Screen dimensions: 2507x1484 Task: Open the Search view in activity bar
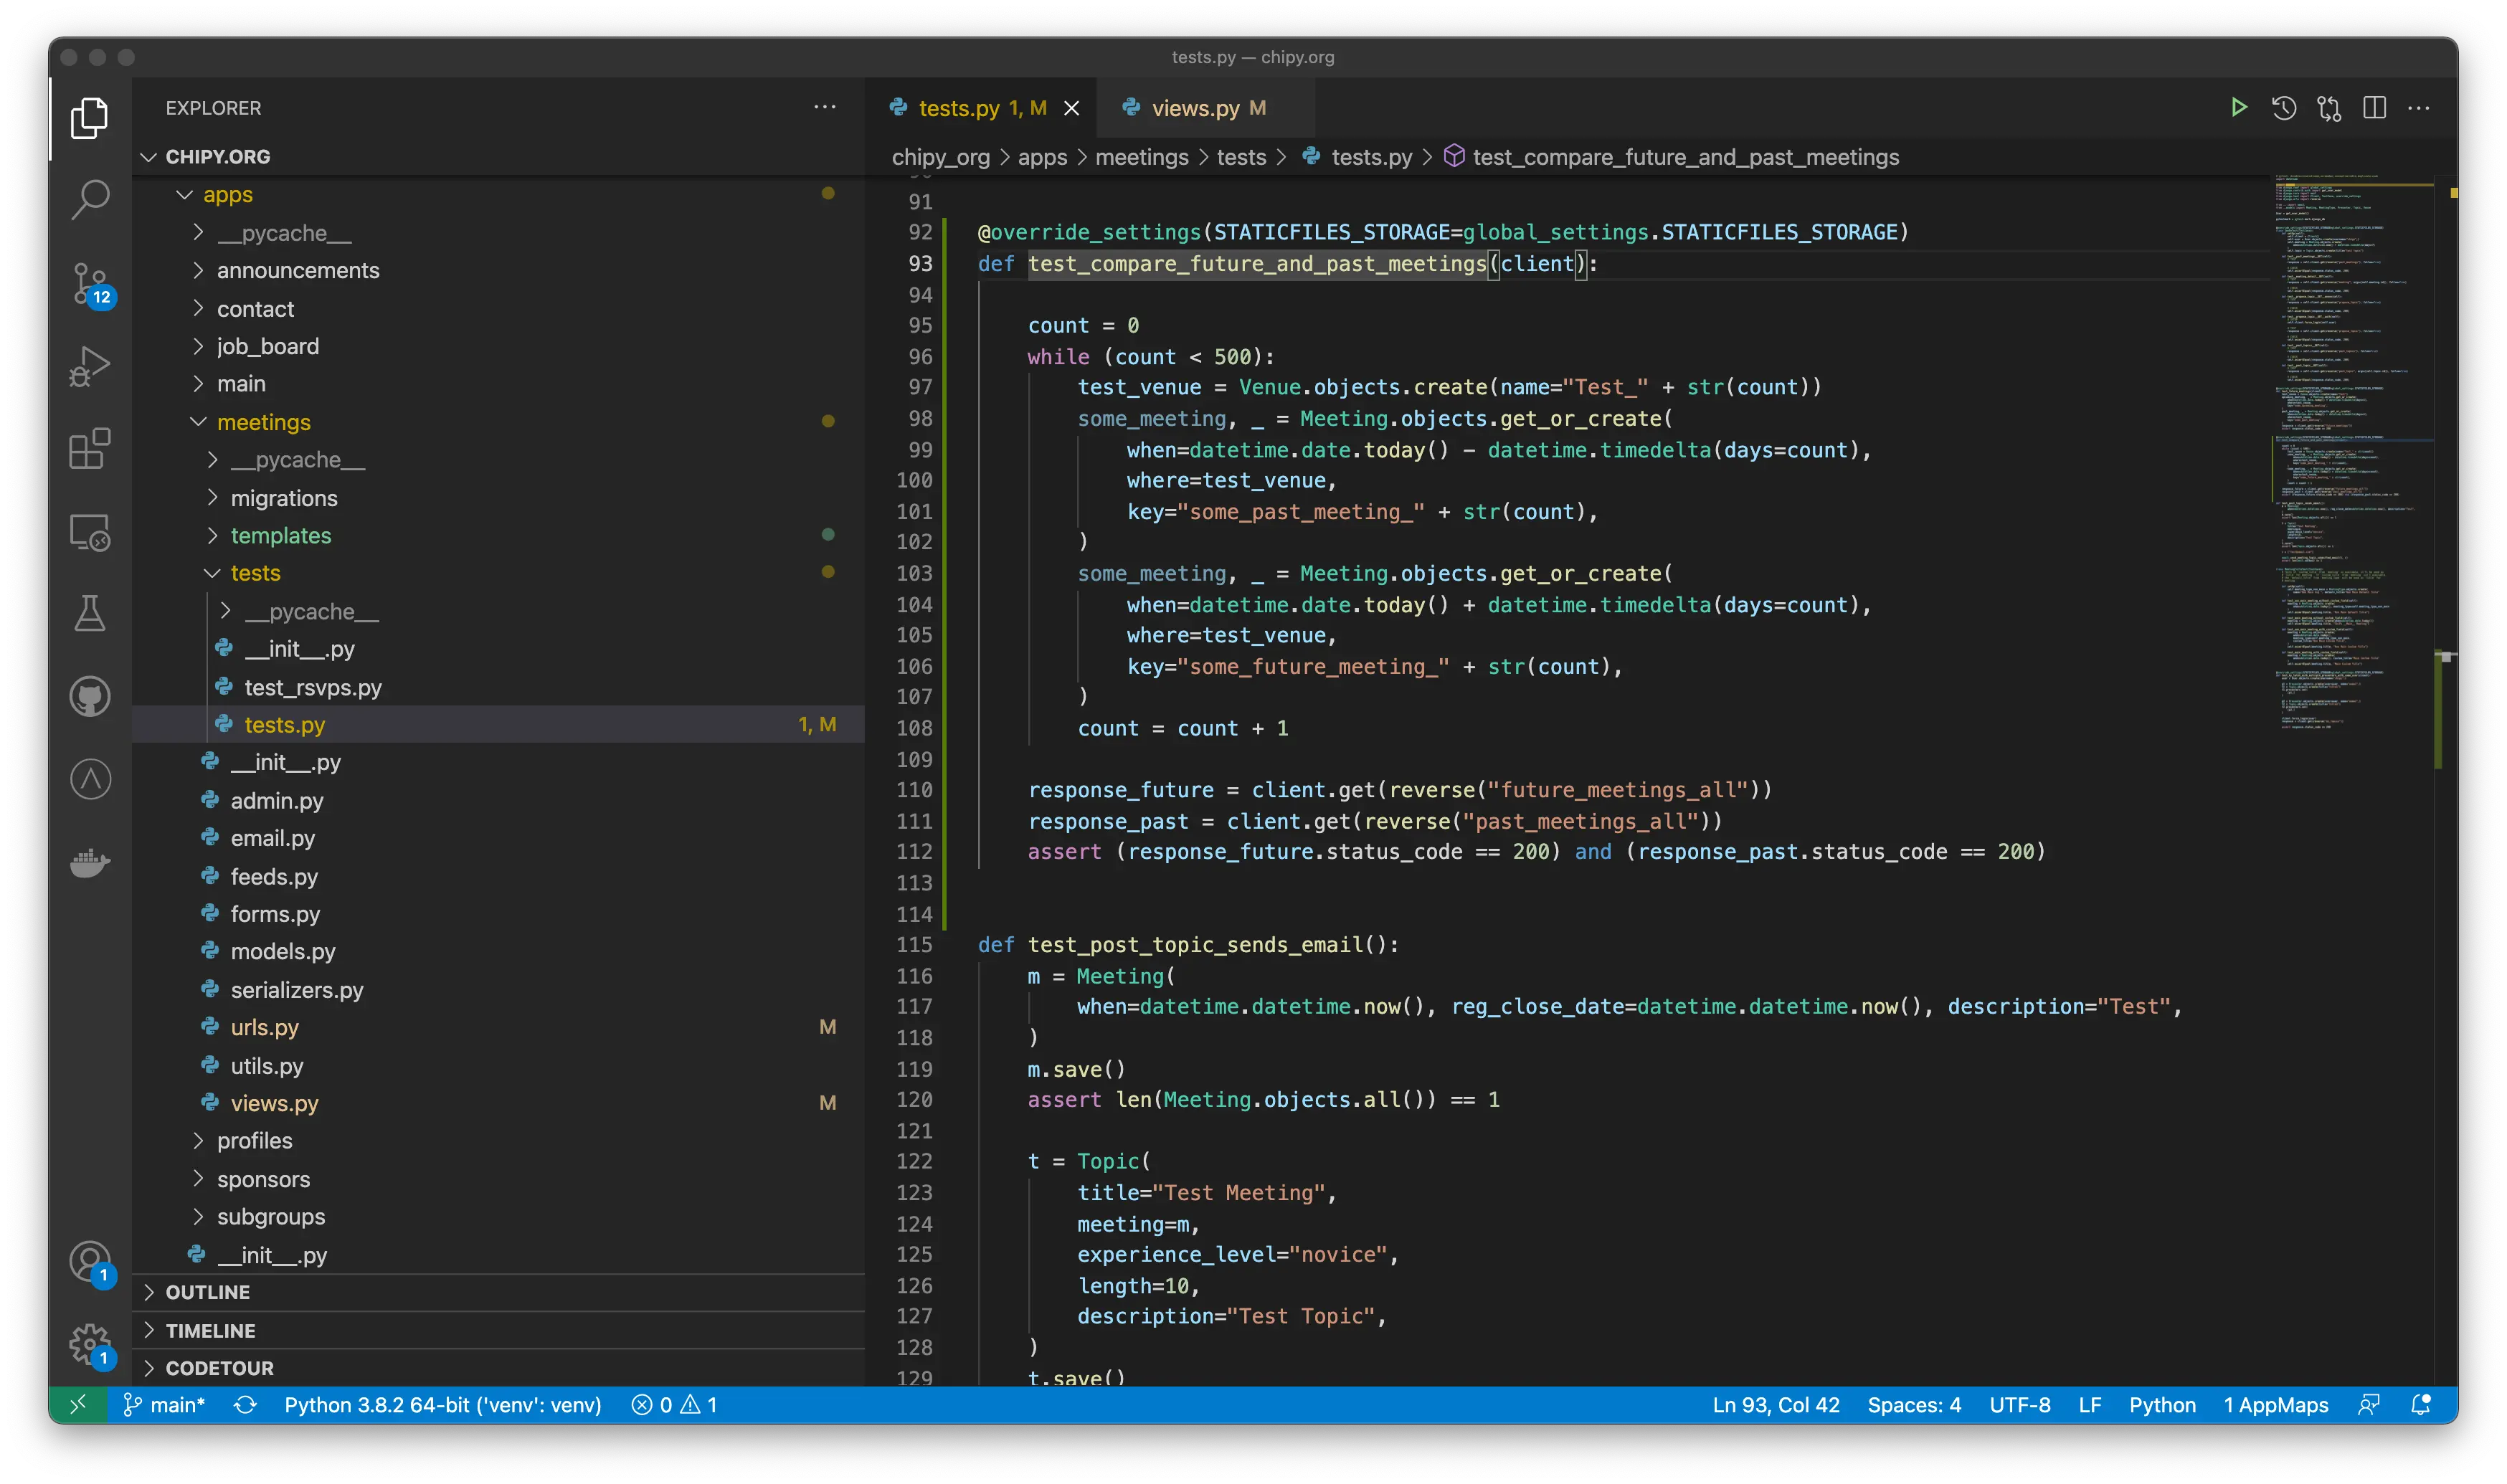click(x=90, y=200)
